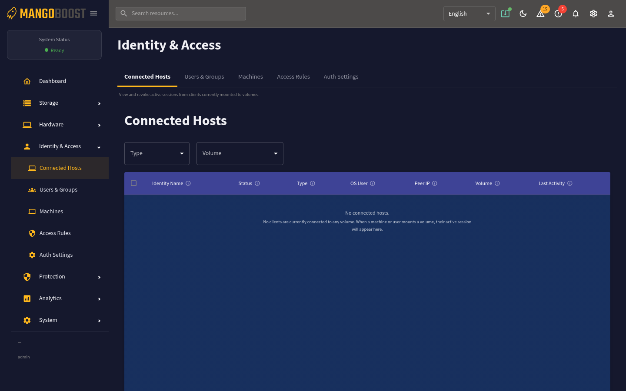
Task: Open warnings triangle icon with 15 badge
Action: coord(540,13)
